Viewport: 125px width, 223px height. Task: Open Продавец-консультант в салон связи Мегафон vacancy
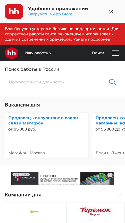pyautogui.click(x=43, y=120)
